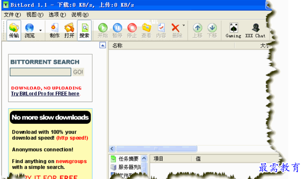Open the 浏览 browse globe icon
The height and width of the screenshot is (179, 303).
[29, 30]
